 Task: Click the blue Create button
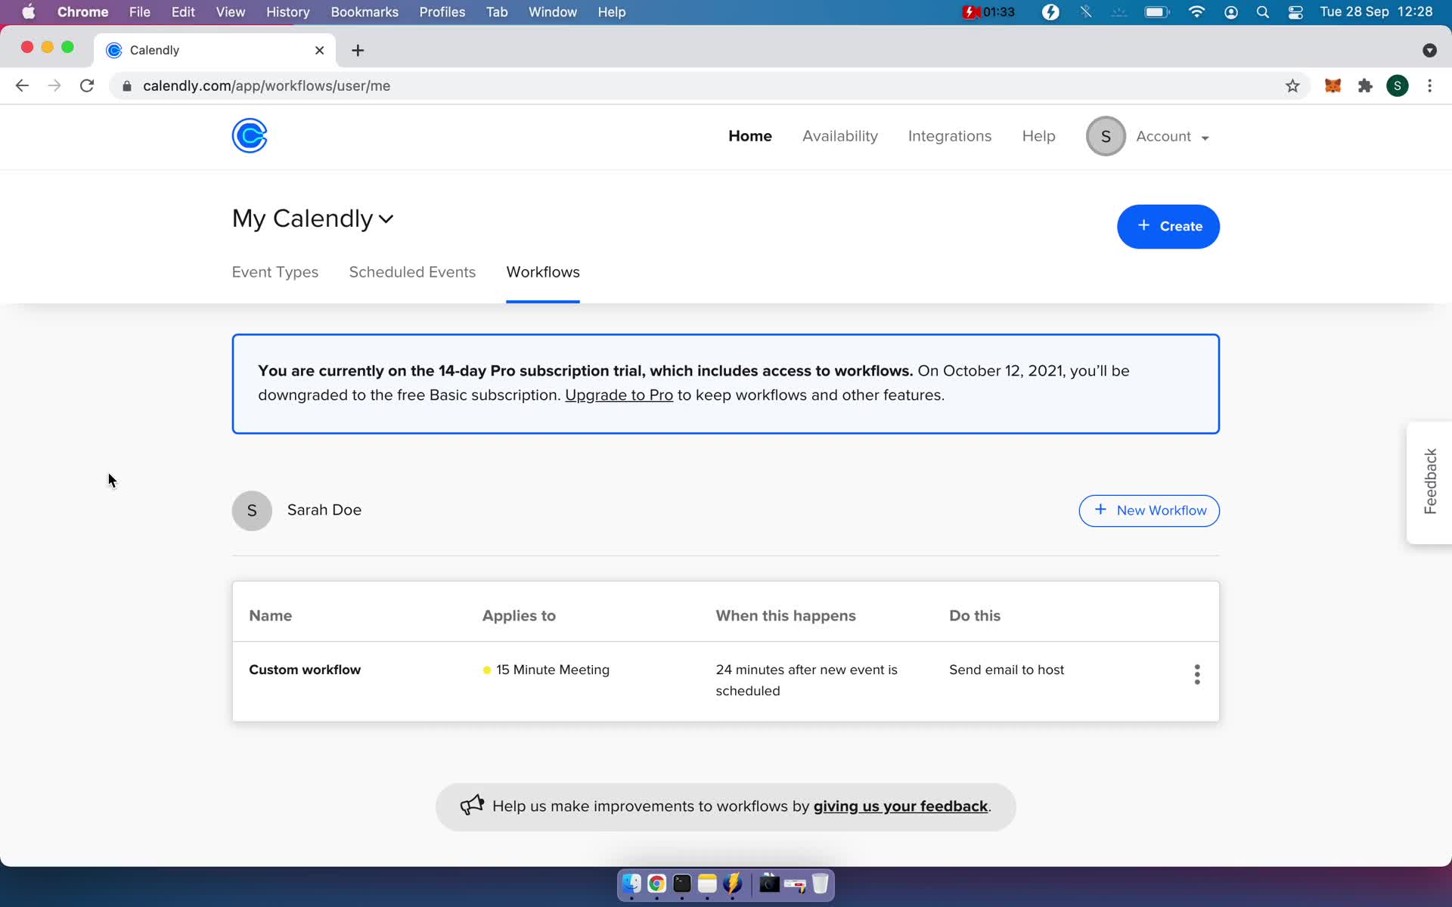pyautogui.click(x=1168, y=227)
